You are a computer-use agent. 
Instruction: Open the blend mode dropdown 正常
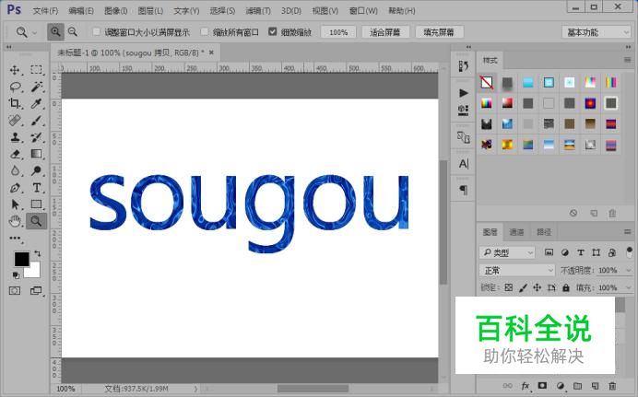tap(516, 270)
